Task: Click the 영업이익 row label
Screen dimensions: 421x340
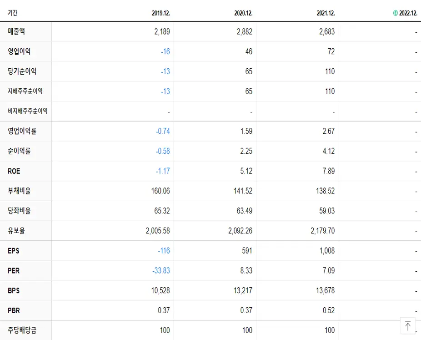Action: click(x=19, y=51)
